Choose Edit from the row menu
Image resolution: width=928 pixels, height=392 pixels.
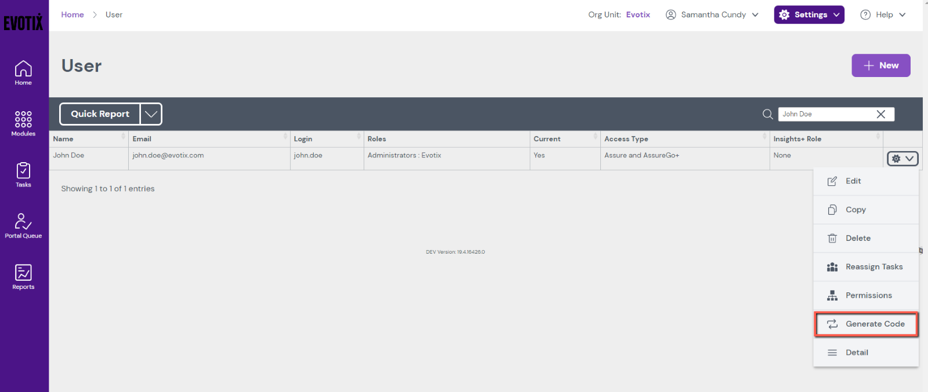point(866,181)
